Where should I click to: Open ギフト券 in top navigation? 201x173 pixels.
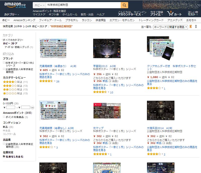pyautogui.click(x=54, y=15)
